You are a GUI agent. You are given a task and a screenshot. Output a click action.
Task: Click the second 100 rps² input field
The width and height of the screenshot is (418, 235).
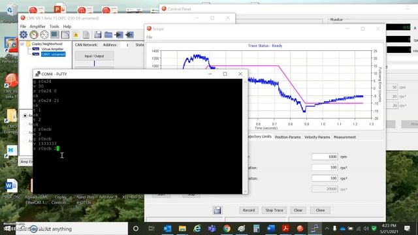tap(325, 178)
